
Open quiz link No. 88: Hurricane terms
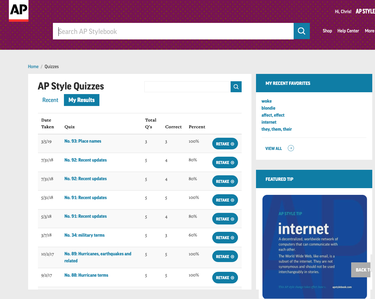pyautogui.click(x=86, y=275)
